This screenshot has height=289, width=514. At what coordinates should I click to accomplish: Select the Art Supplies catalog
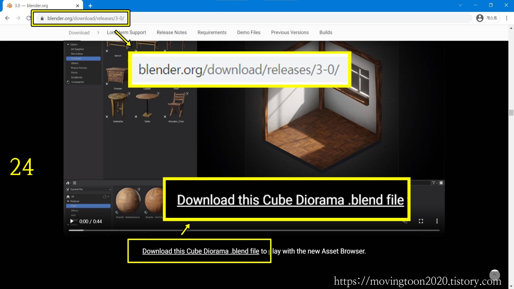[77, 49]
